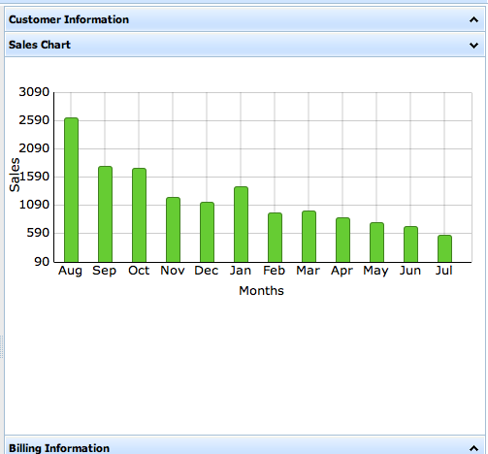This screenshot has width=488, height=454.
Task: Click the Months axis title
Action: coord(261,291)
